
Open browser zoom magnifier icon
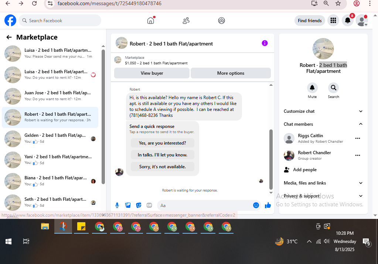tap(326, 3)
